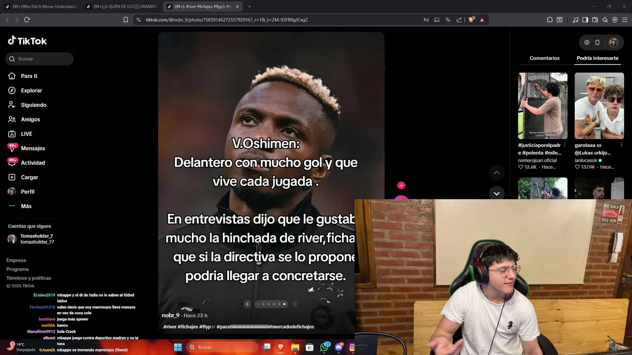632x355 pixels.
Task: Open more options for garotaaa video
Action: [x=621, y=145]
